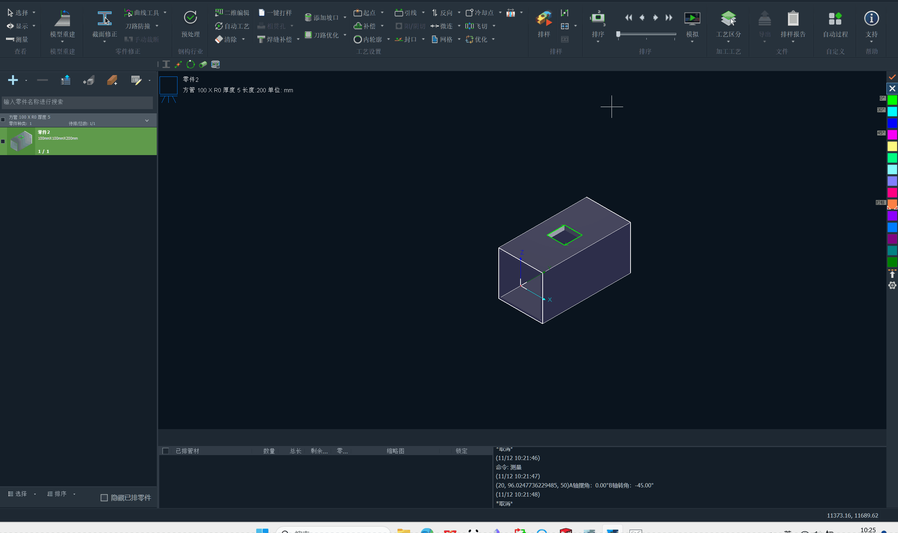Run the 预处理 preprocess checkmark tool
The image size is (898, 533).
[x=190, y=18]
